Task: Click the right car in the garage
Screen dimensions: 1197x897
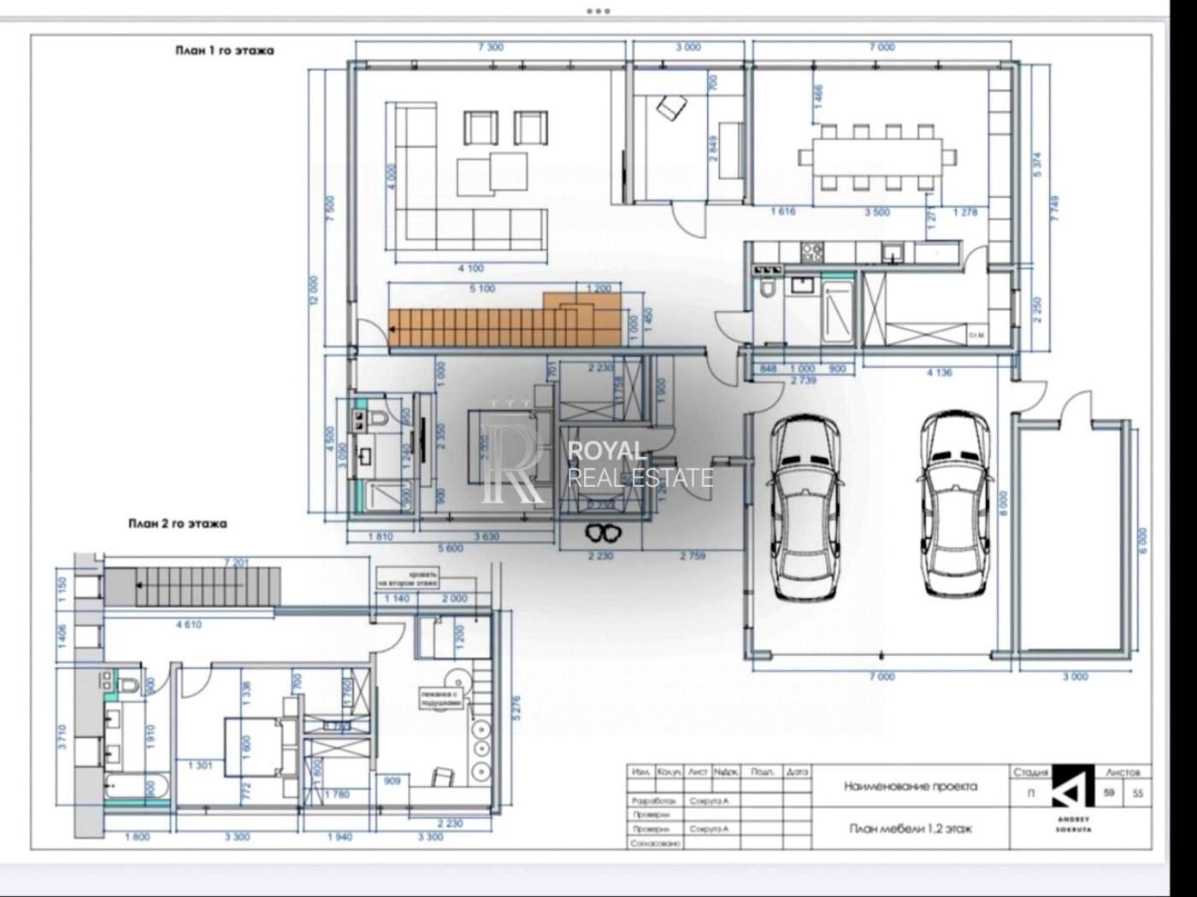Action: 955,504
